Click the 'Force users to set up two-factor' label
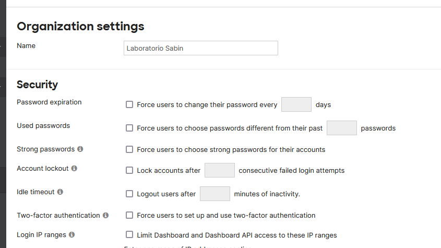 (226, 215)
